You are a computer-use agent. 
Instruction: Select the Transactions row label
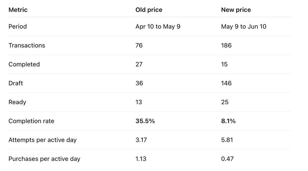[27, 45]
